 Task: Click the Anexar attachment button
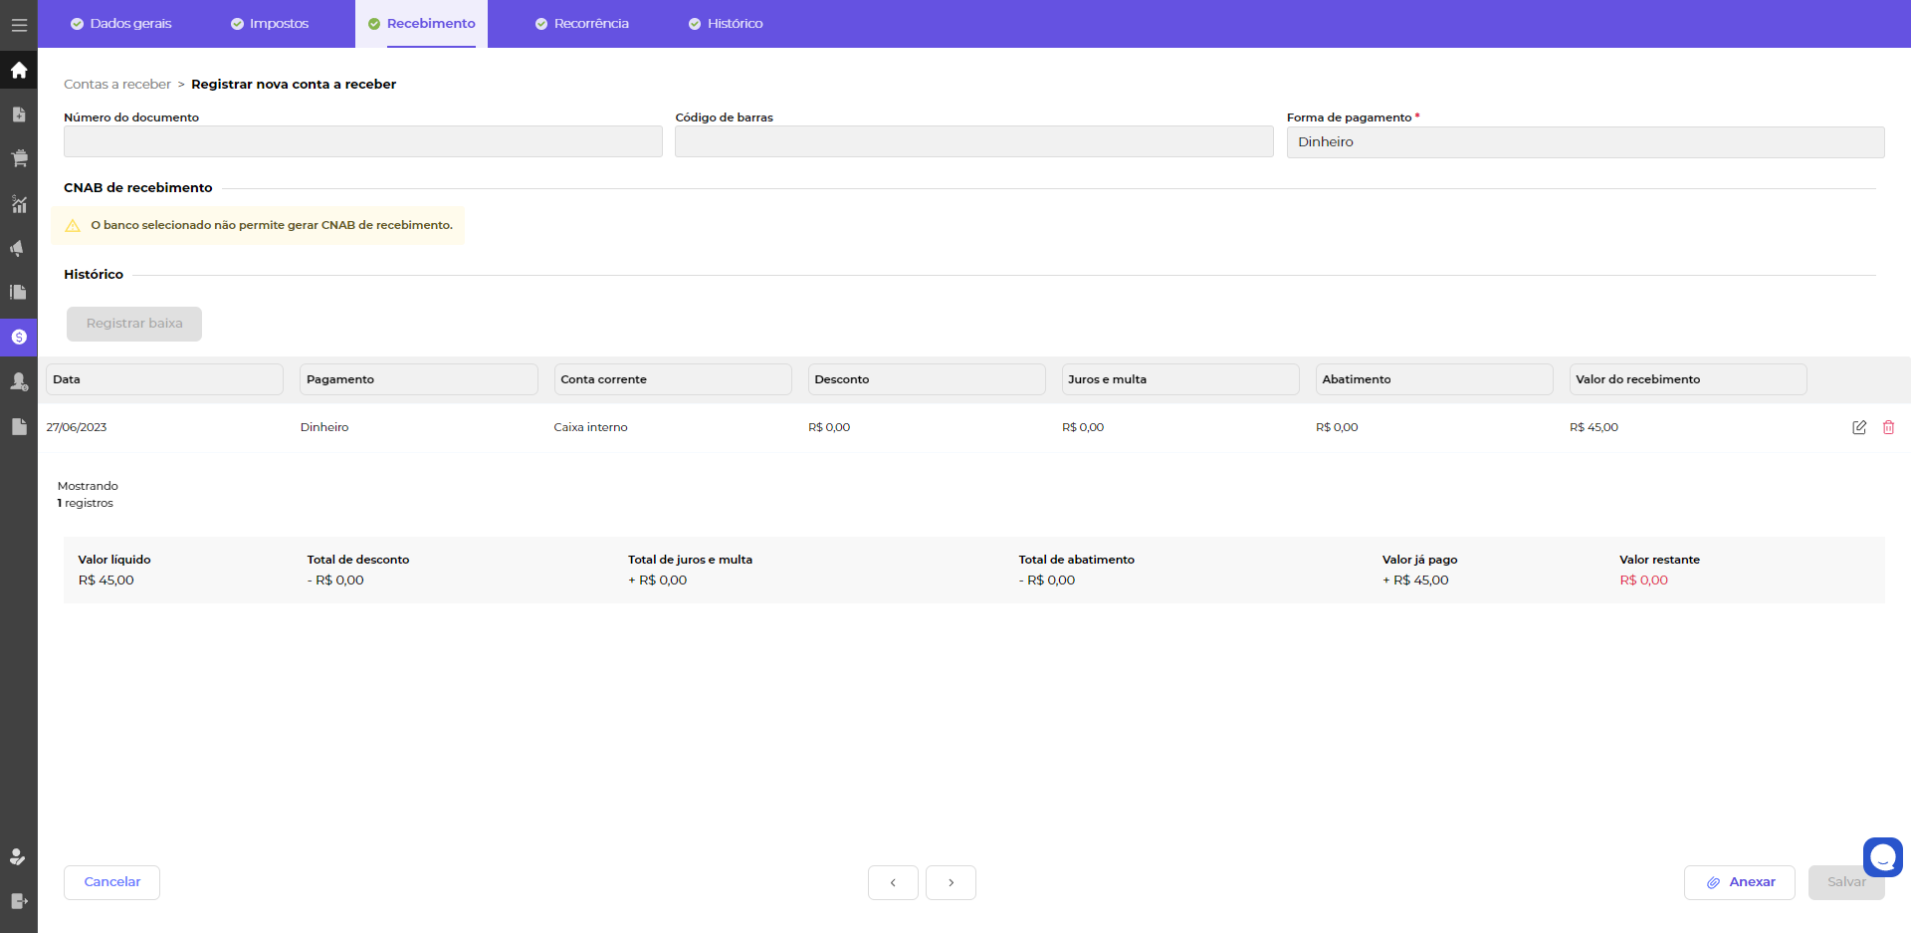click(1739, 882)
